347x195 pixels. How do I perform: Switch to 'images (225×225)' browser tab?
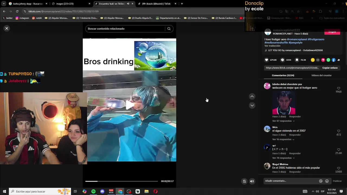click(71, 4)
